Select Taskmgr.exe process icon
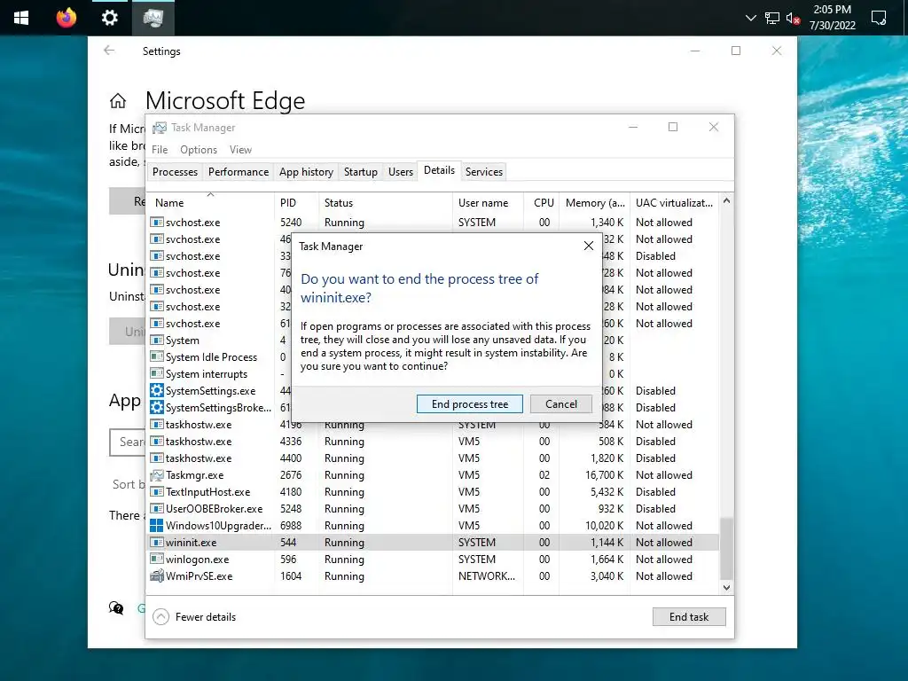The image size is (908, 681). [x=156, y=475]
